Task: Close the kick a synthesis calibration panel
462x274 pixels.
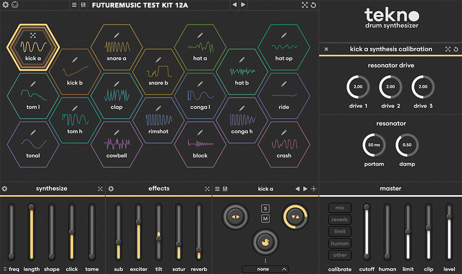Action: pyautogui.click(x=326, y=49)
